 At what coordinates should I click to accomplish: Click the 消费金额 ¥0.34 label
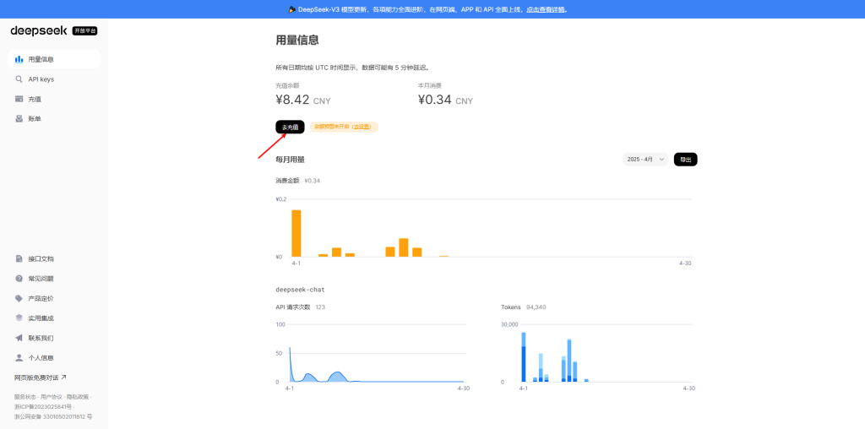click(298, 181)
